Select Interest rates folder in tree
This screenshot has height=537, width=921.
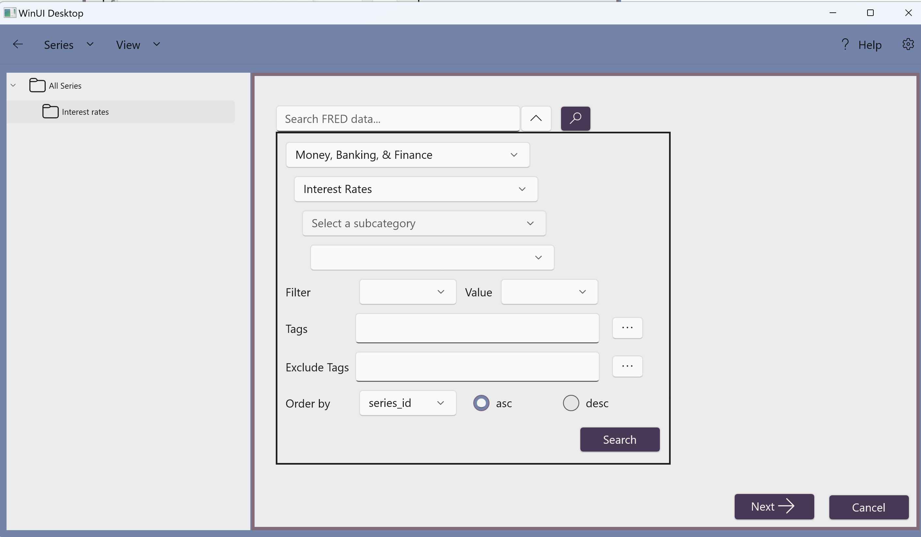tap(85, 112)
